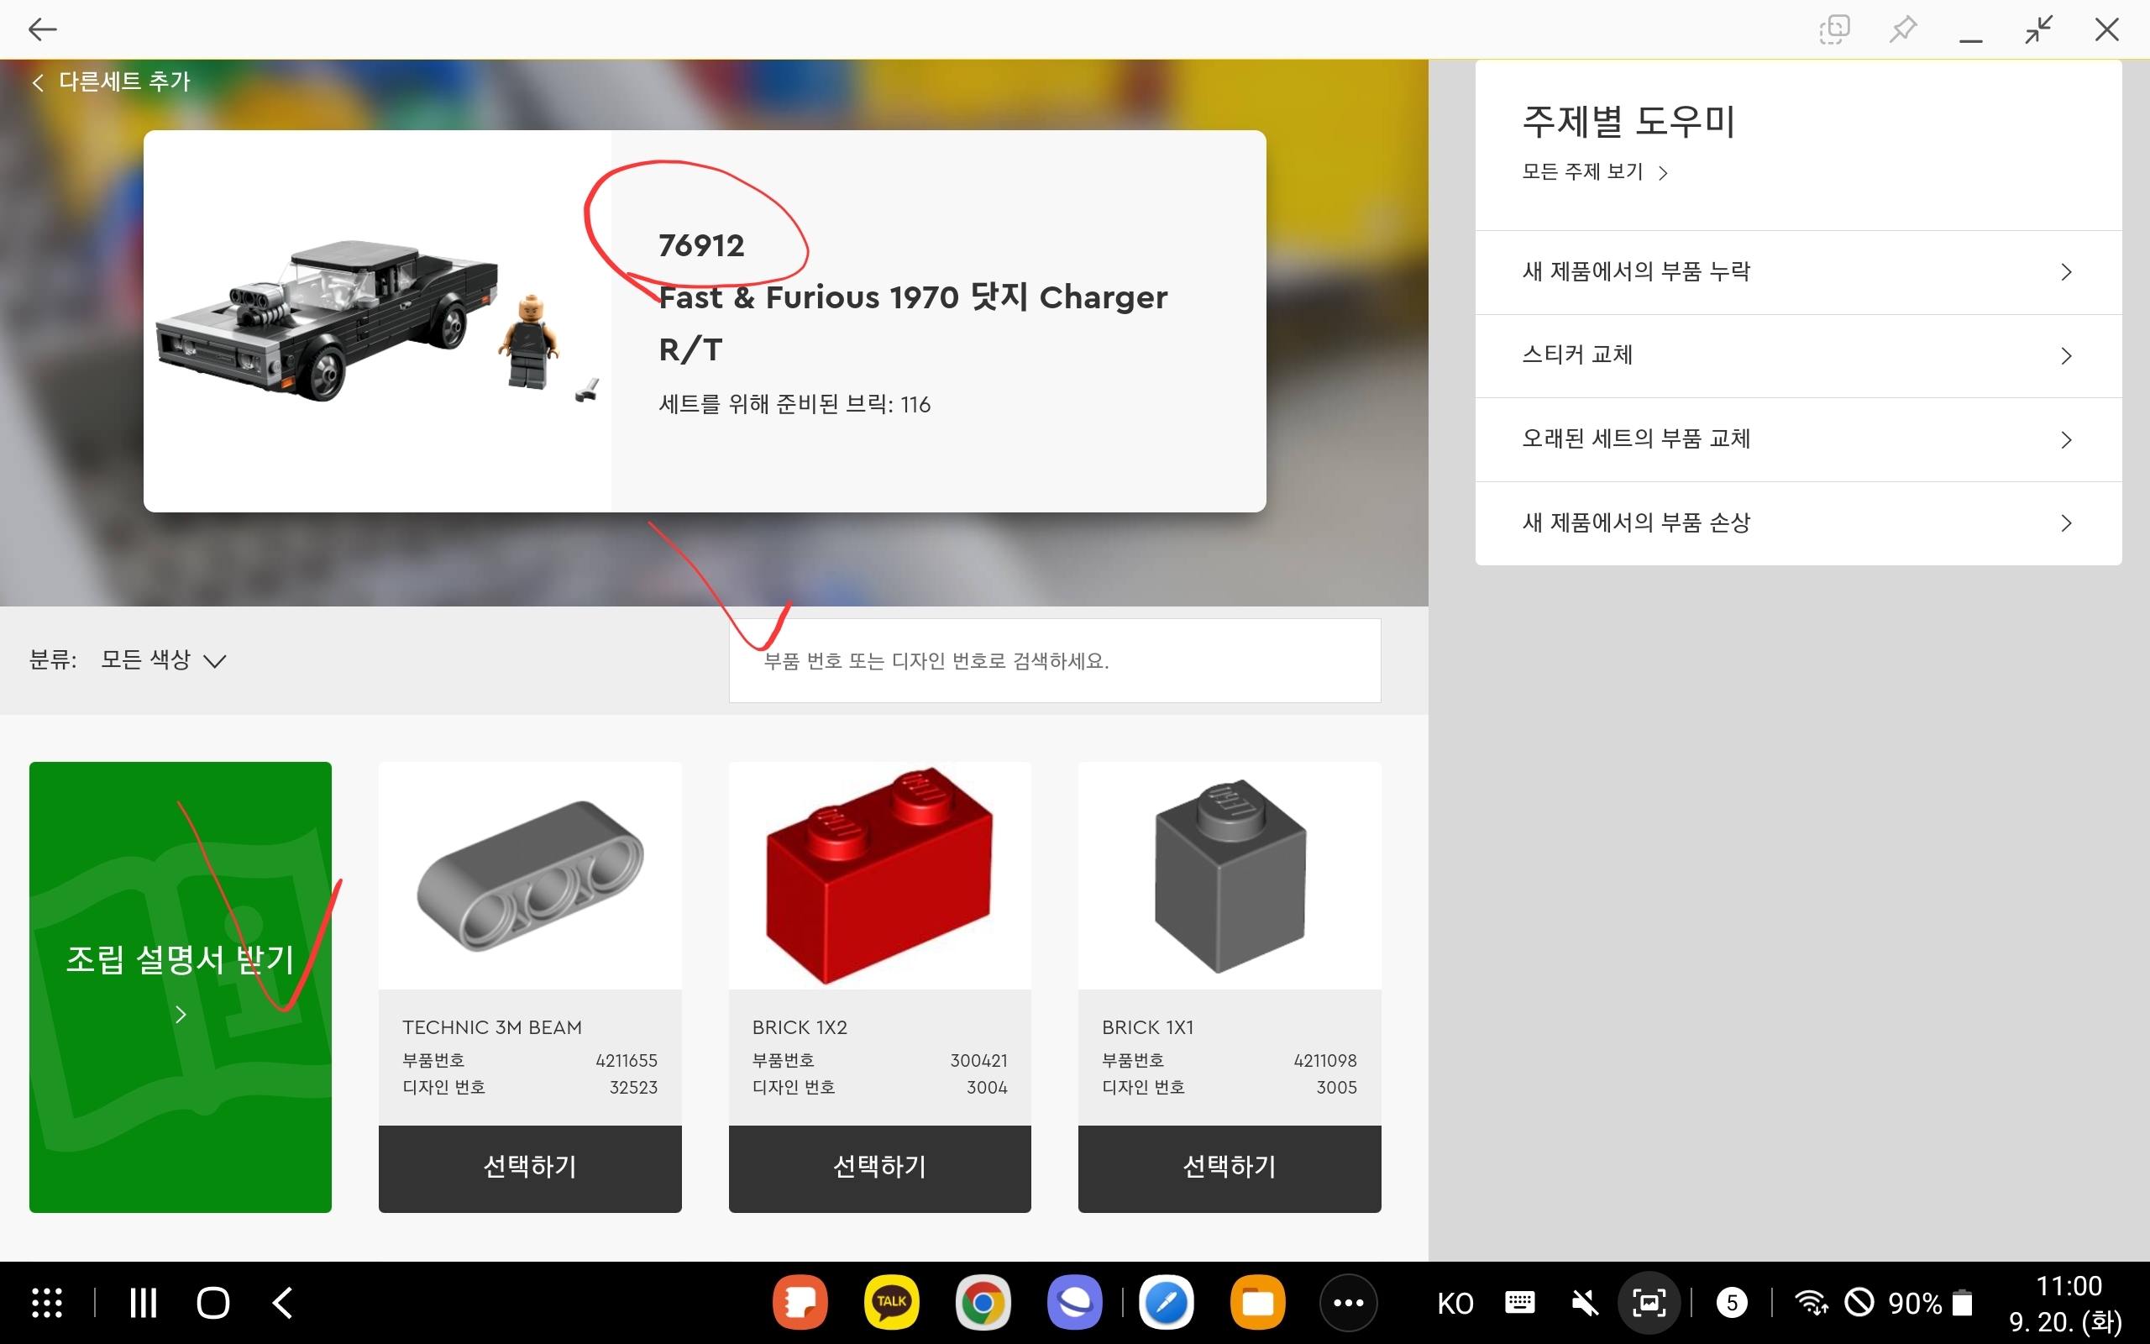The image size is (2150, 1344).
Task: Expand 새 제품에서의 부품 손상 topic
Action: tap(1798, 522)
